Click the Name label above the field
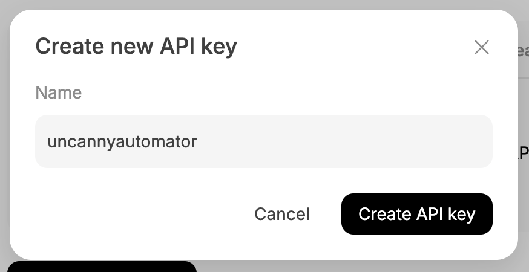 pyautogui.click(x=59, y=92)
